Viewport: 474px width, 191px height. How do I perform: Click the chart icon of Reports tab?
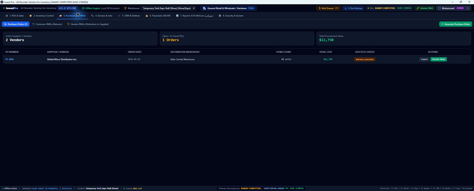[177, 16]
